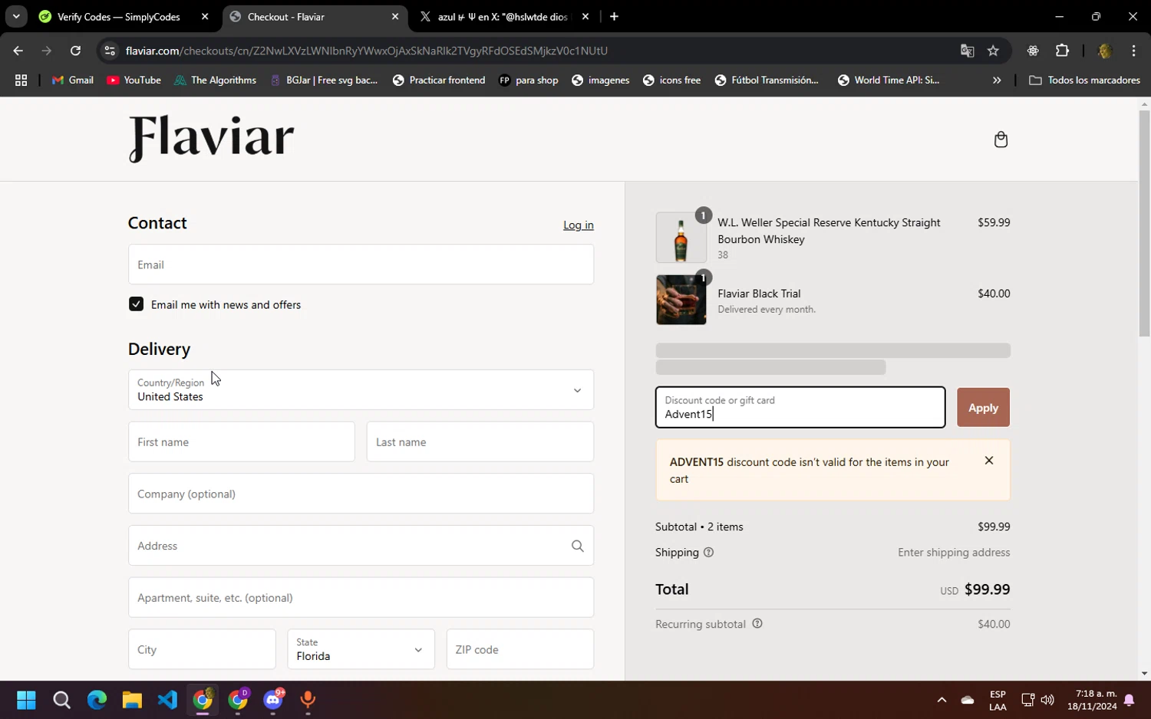
Task: Open the Chrome three-dot menu
Action: pyautogui.click(x=1133, y=51)
